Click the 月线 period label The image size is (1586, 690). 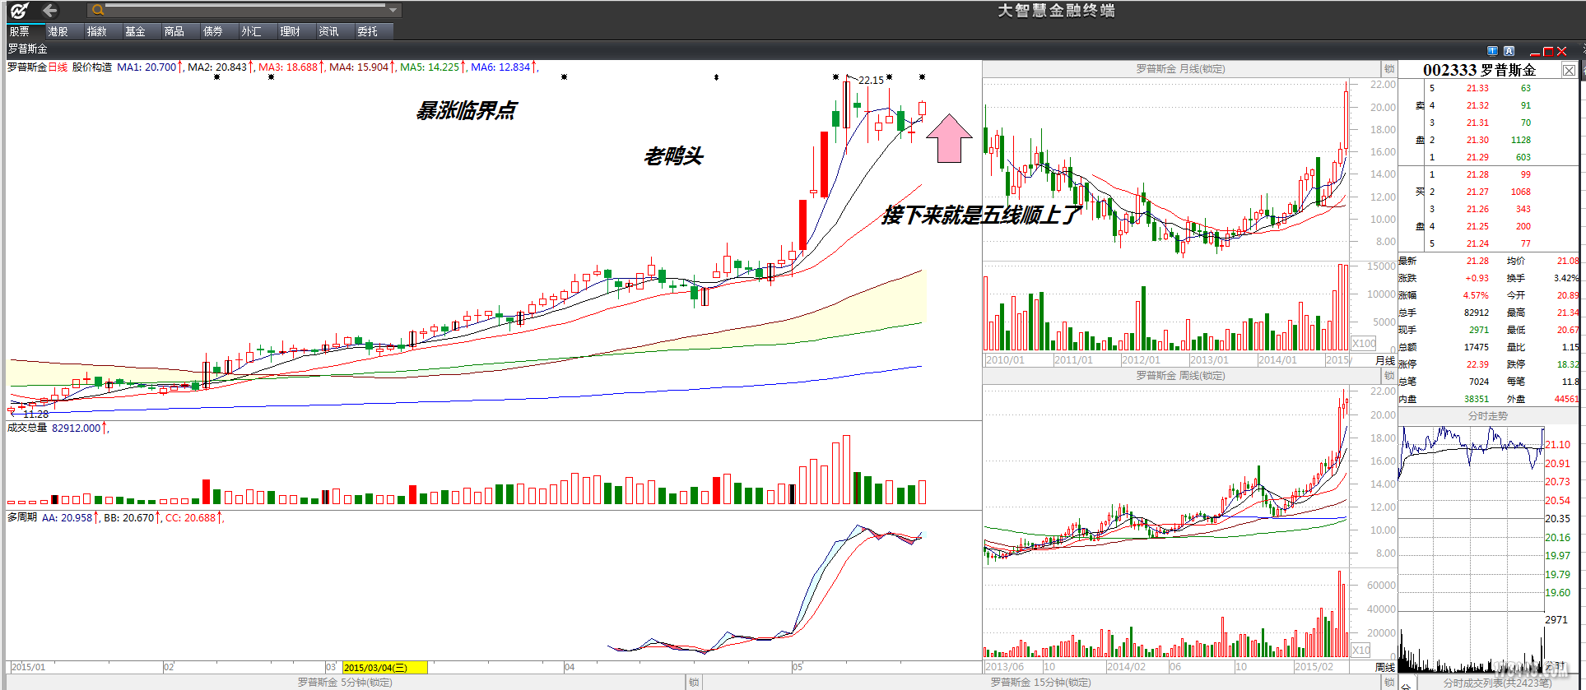(1385, 360)
